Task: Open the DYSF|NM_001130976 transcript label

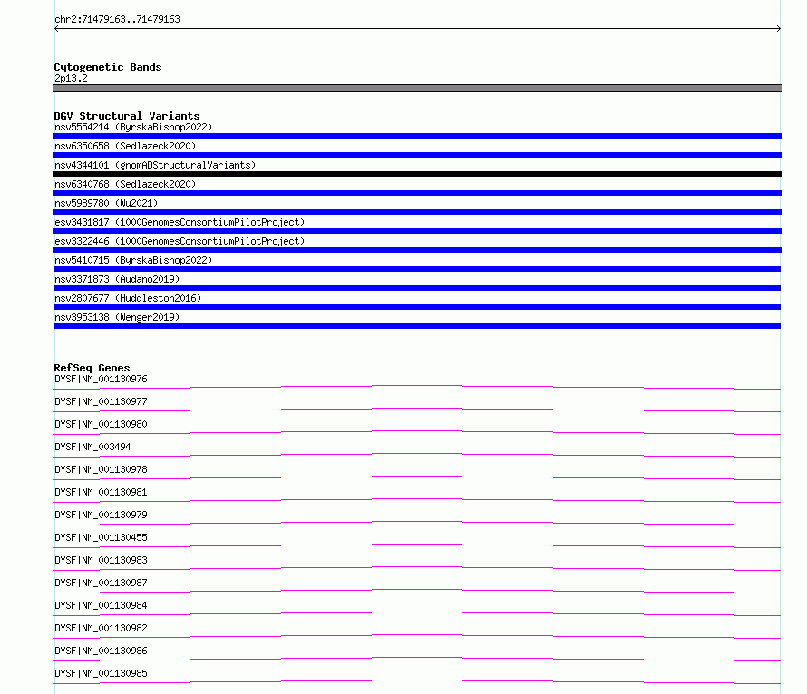Action: [101, 379]
